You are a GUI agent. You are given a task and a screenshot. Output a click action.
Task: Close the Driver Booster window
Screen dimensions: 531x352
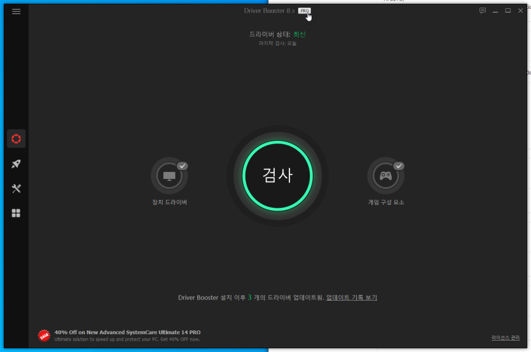520,11
